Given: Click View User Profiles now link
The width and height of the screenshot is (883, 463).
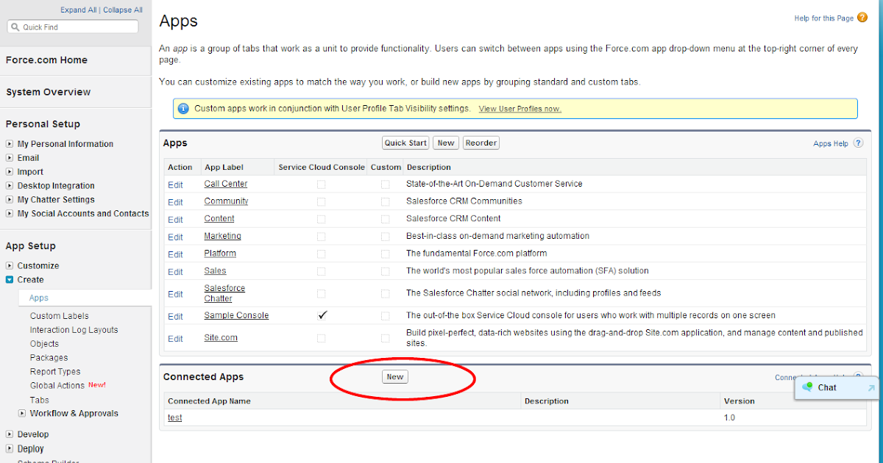Looking at the screenshot, I should [519, 109].
